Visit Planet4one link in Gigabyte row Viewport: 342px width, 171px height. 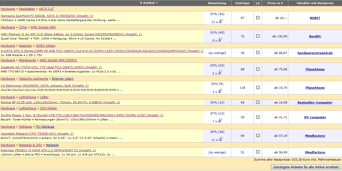click(x=315, y=69)
